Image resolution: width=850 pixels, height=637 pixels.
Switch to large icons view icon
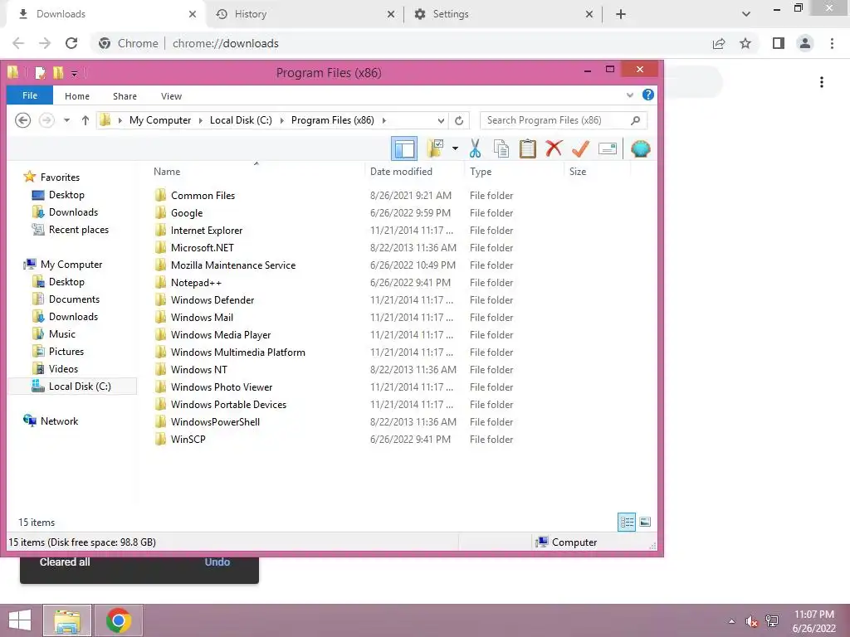point(644,523)
